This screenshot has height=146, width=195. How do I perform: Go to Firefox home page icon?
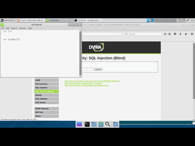(x=186, y=34)
